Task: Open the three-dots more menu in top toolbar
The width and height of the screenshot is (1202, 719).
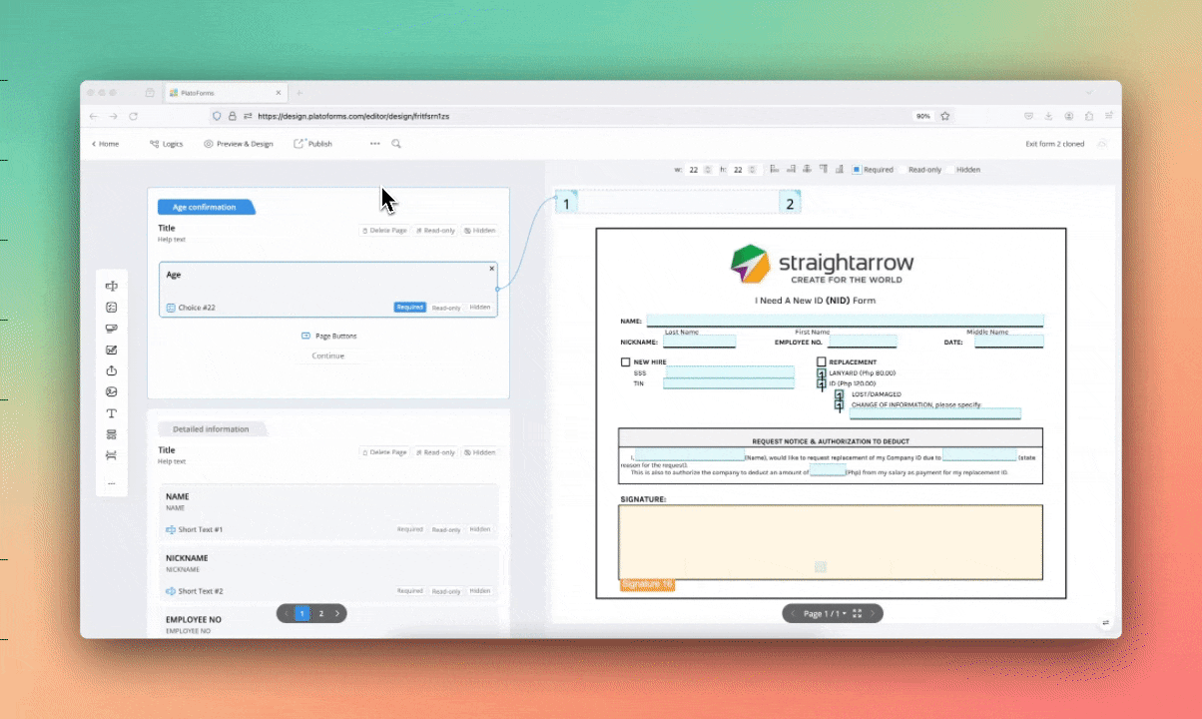Action: [x=375, y=144]
